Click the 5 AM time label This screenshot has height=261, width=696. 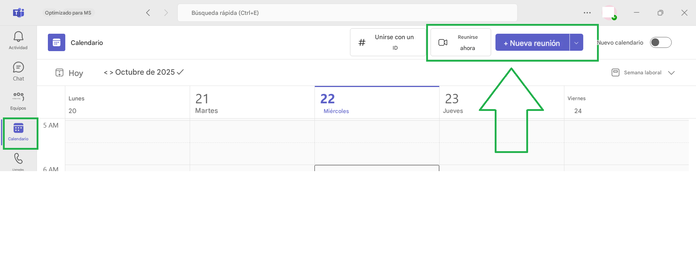[51, 125]
